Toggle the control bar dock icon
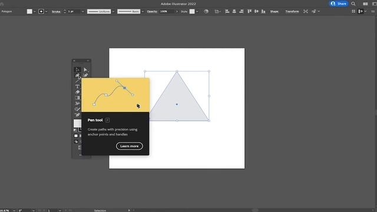This screenshot has width=377, height=212. click(361, 11)
